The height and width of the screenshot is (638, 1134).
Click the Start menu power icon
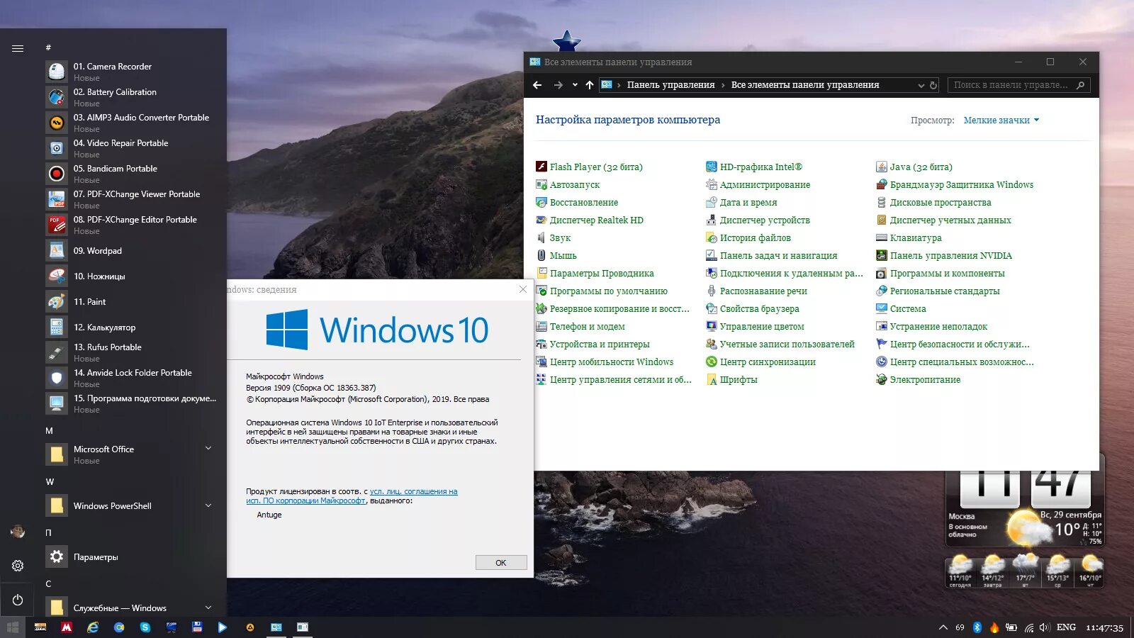(18, 600)
